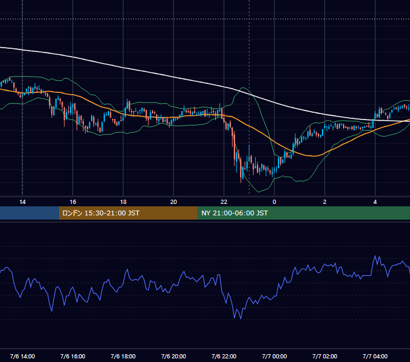Viewport: 410px width, 362px height.
Task: Click the 7/6 22:00 time label
Action: (x=224, y=356)
